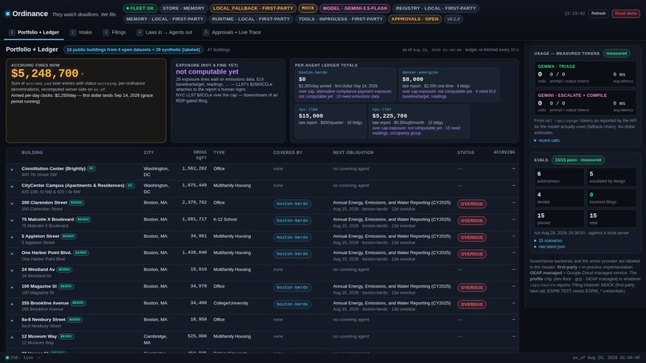Open the Approvals + Live Trace tab
This screenshot has width=646, height=363.
tap(232, 32)
